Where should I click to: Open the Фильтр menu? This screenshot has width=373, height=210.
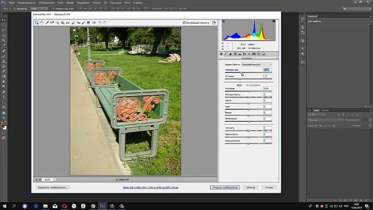[x=96, y=2]
